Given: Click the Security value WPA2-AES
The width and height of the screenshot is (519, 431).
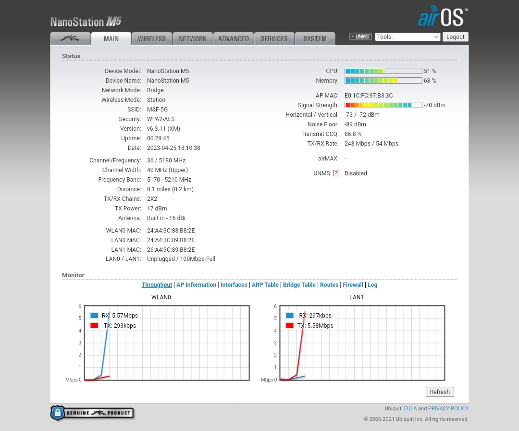Looking at the screenshot, I should point(161,119).
